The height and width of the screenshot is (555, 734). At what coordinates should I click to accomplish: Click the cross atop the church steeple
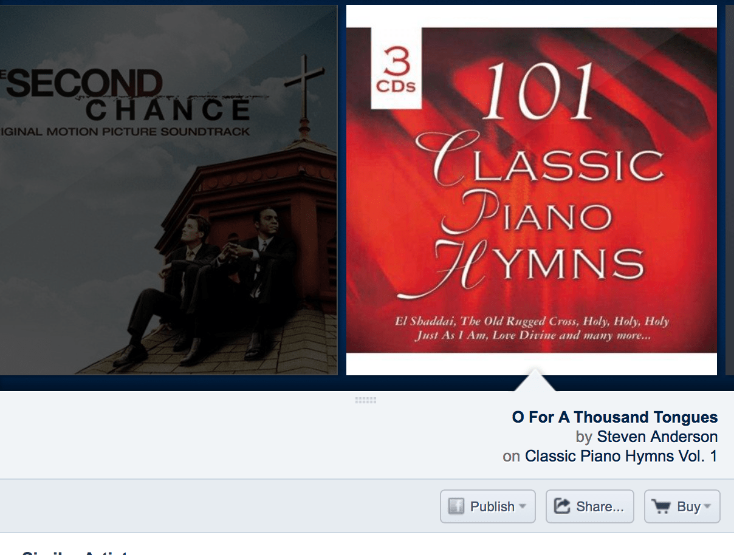tap(304, 85)
